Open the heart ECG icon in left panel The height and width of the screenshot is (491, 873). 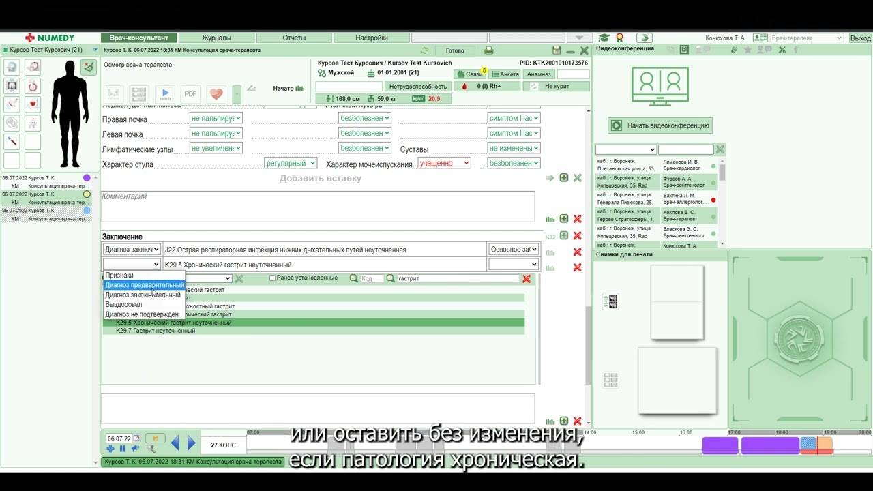pyautogui.click(x=32, y=104)
